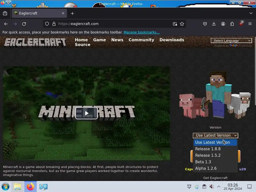Click the u29 version text

242,169
